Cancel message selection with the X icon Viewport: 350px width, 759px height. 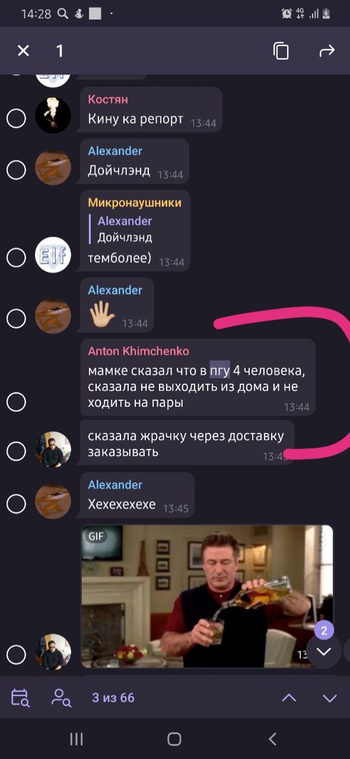(x=23, y=51)
